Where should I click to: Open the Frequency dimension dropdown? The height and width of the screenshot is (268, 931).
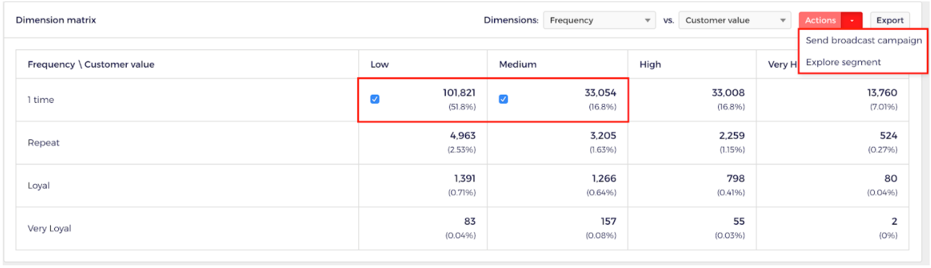[x=600, y=20]
